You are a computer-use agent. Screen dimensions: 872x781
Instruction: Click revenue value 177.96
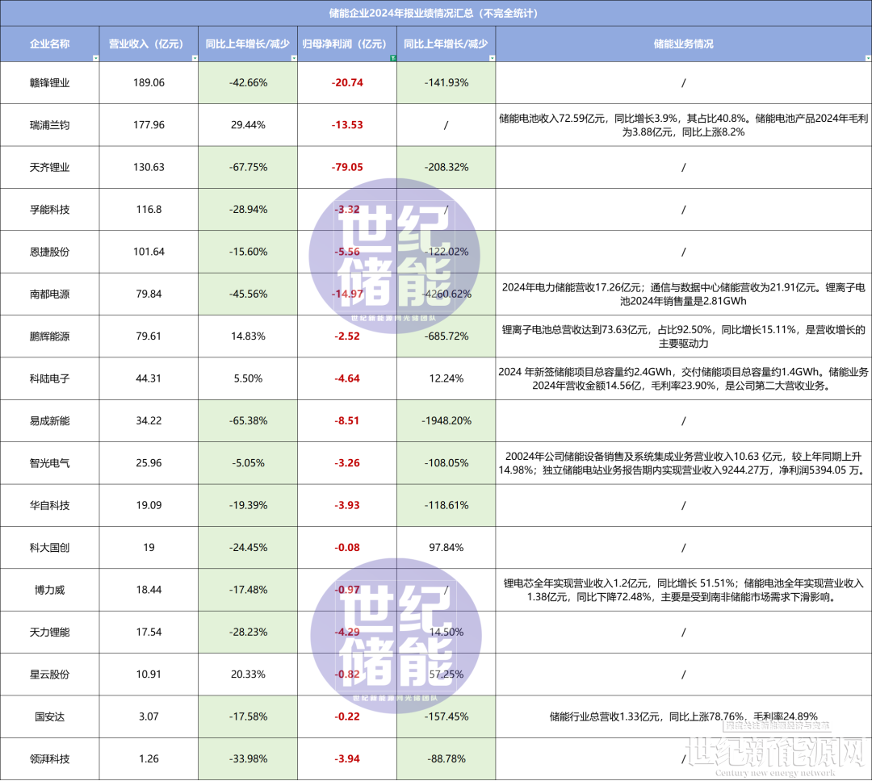point(149,125)
